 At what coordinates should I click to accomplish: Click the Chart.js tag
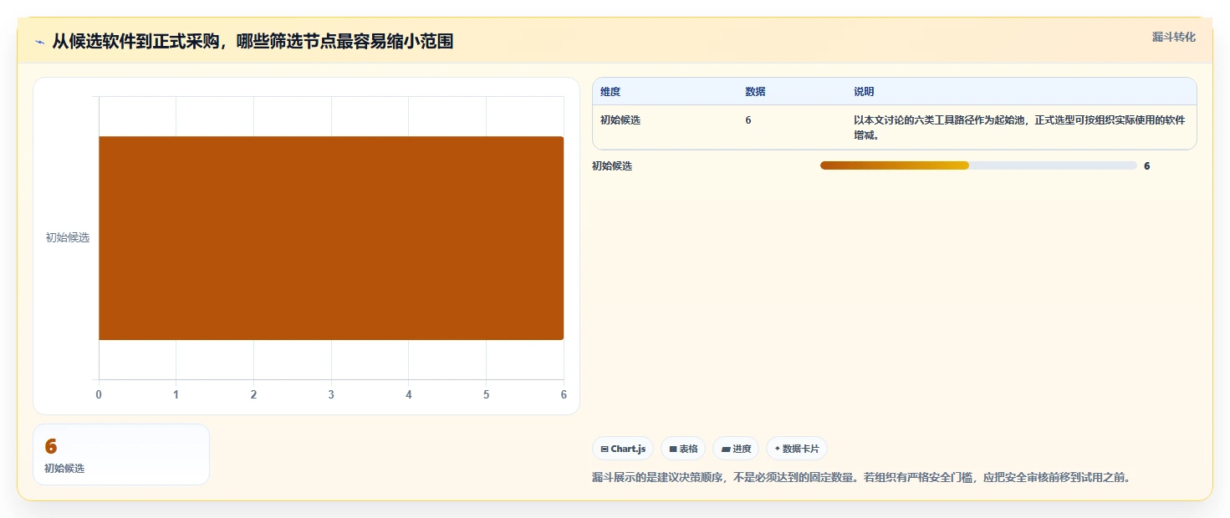[x=623, y=449]
